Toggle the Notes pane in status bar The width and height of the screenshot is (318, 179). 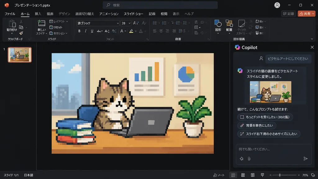tap(219, 175)
